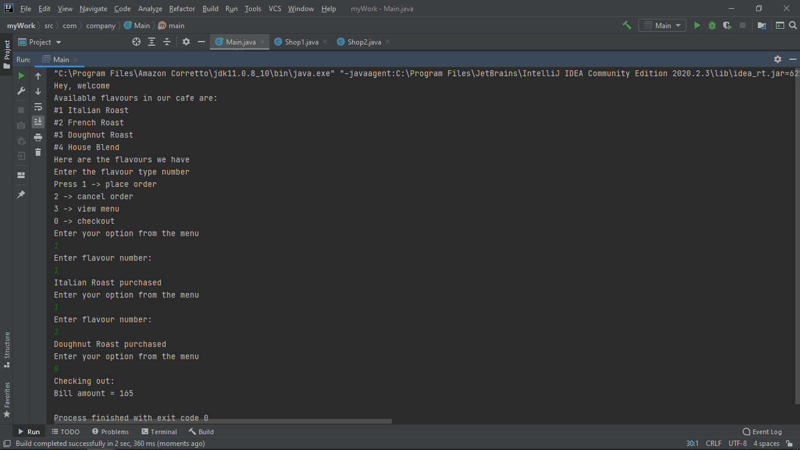Switch to the Shop2.java editor tab
800x450 pixels.
pos(364,42)
